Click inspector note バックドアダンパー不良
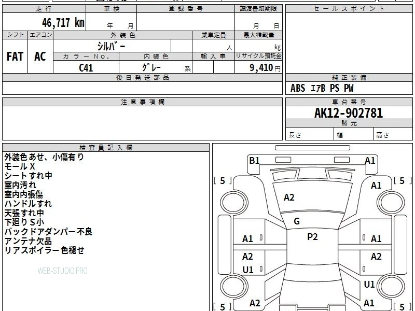The width and height of the screenshot is (415, 311). 48,232
